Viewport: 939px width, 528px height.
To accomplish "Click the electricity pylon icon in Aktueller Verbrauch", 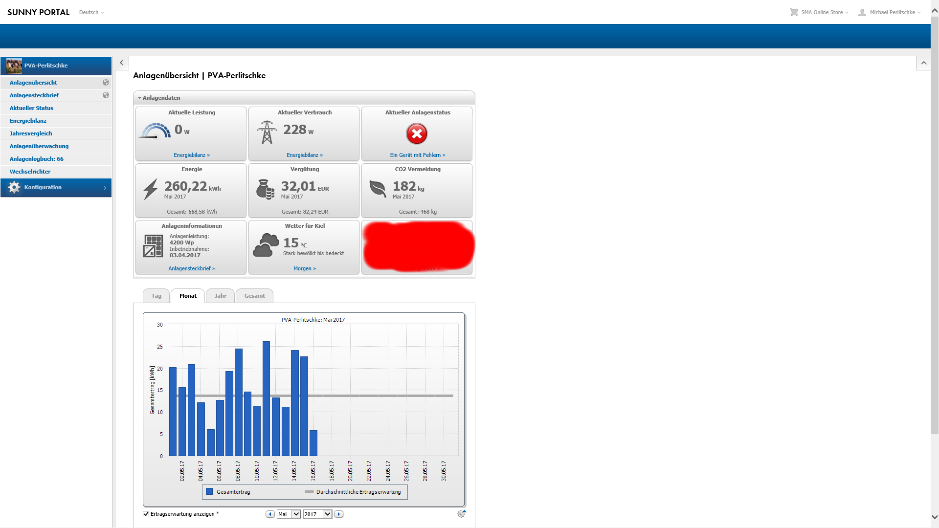I will coord(267,132).
